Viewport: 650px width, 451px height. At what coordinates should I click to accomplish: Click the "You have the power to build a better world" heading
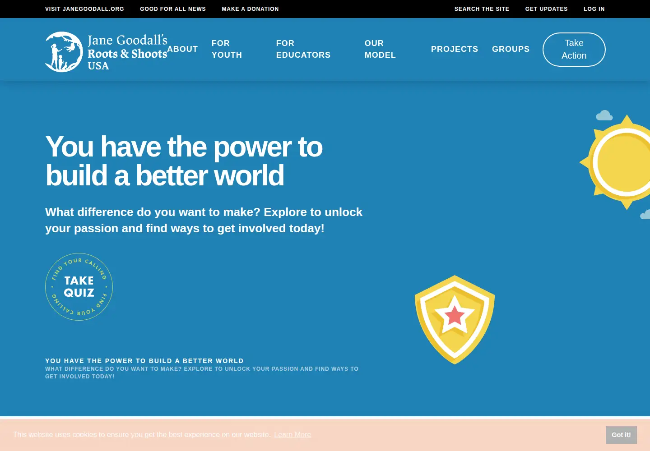coord(184,161)
